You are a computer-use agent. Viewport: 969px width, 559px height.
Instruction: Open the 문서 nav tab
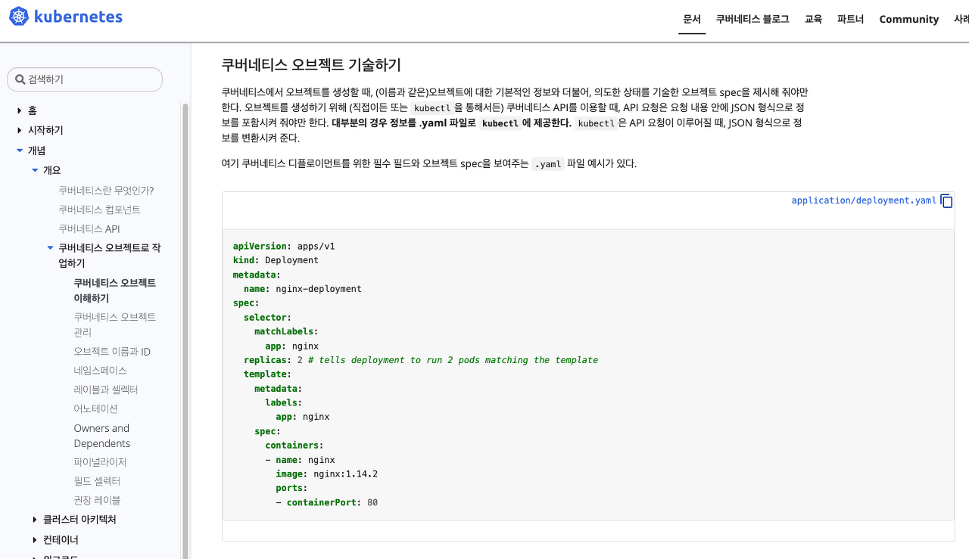pyautogui.click(x=692, y=19)
